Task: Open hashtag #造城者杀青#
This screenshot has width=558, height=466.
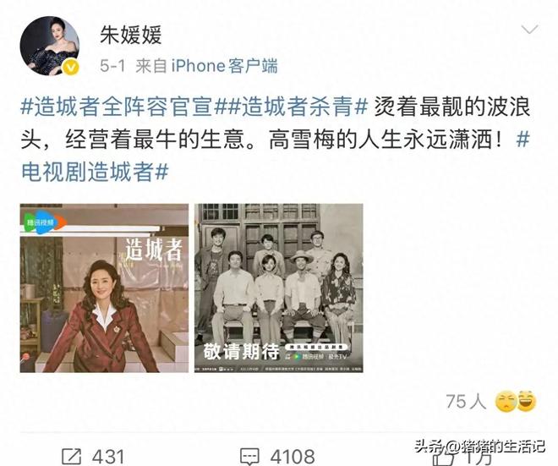Action: click(x=296, y=107)
